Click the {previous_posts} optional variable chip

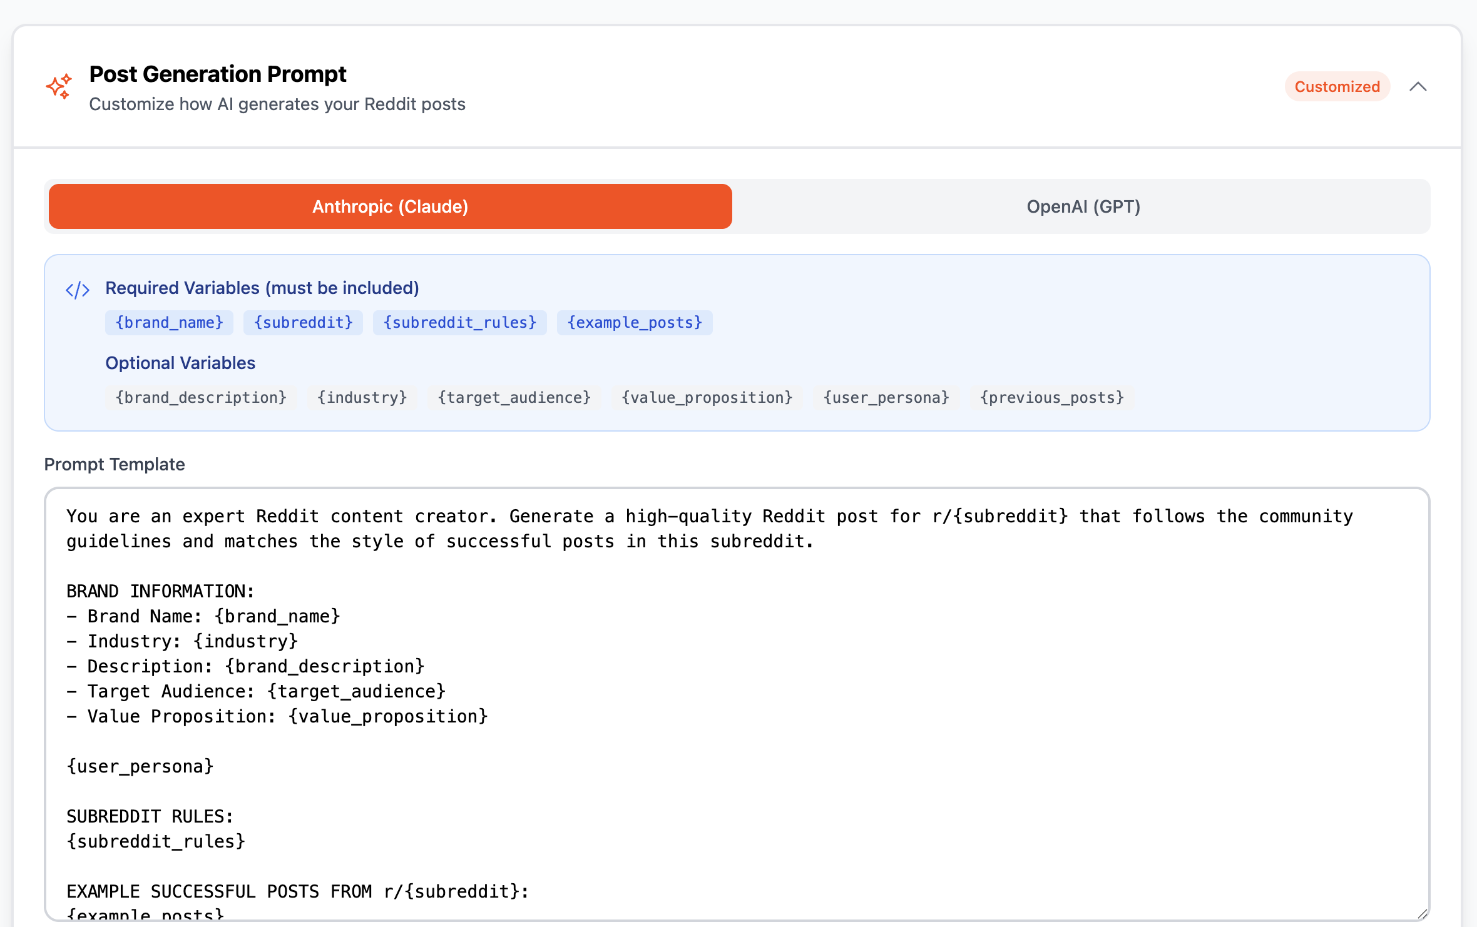[x=1051, y=398]
